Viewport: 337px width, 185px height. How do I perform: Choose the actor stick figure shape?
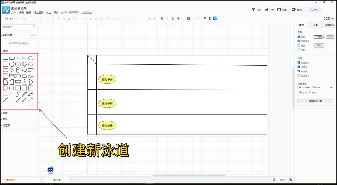pos(24,82)
